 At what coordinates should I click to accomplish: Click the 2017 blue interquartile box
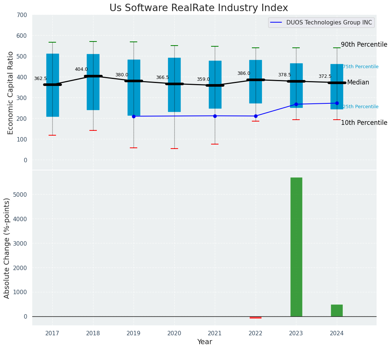(53, 85)
